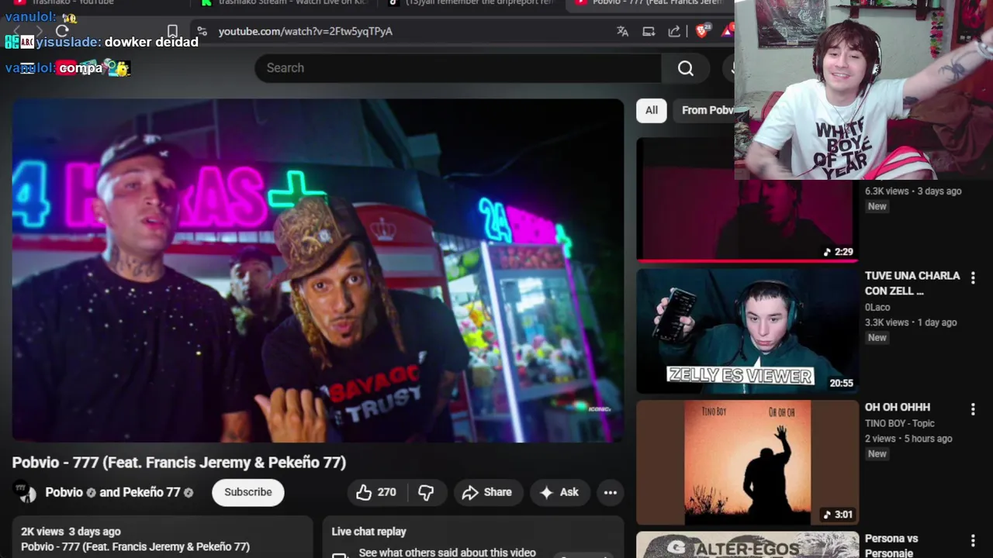The image size is (993, 558).
Task: Click the share icon in address bar
Action: 674,31
